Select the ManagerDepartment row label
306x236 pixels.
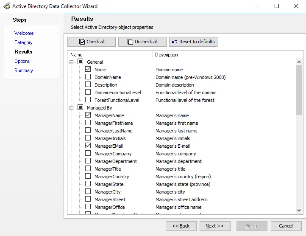coord(116,161)
